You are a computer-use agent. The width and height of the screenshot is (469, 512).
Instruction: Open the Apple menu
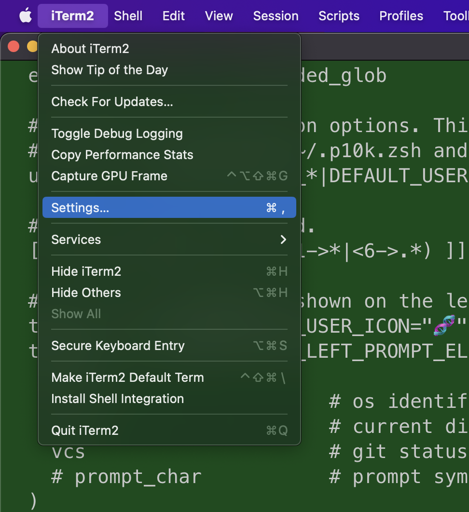click(x=26, y=16)
